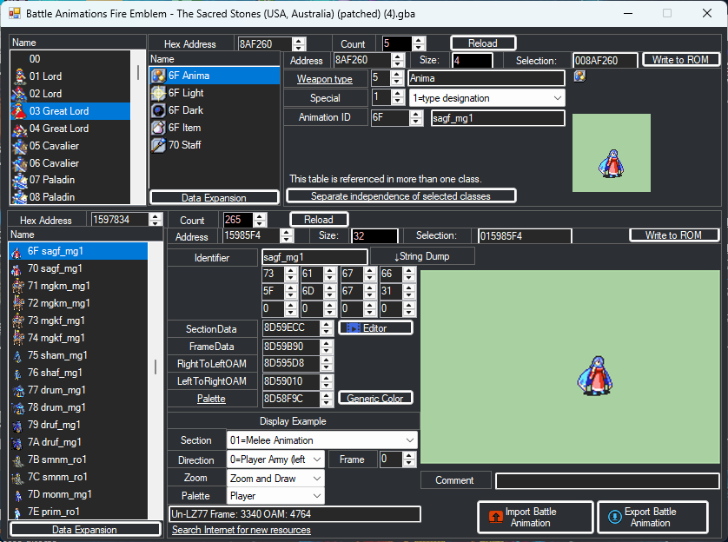Select the 6F Dark icon entry
This screenshot has height=542, width=728.
point(159,110)
